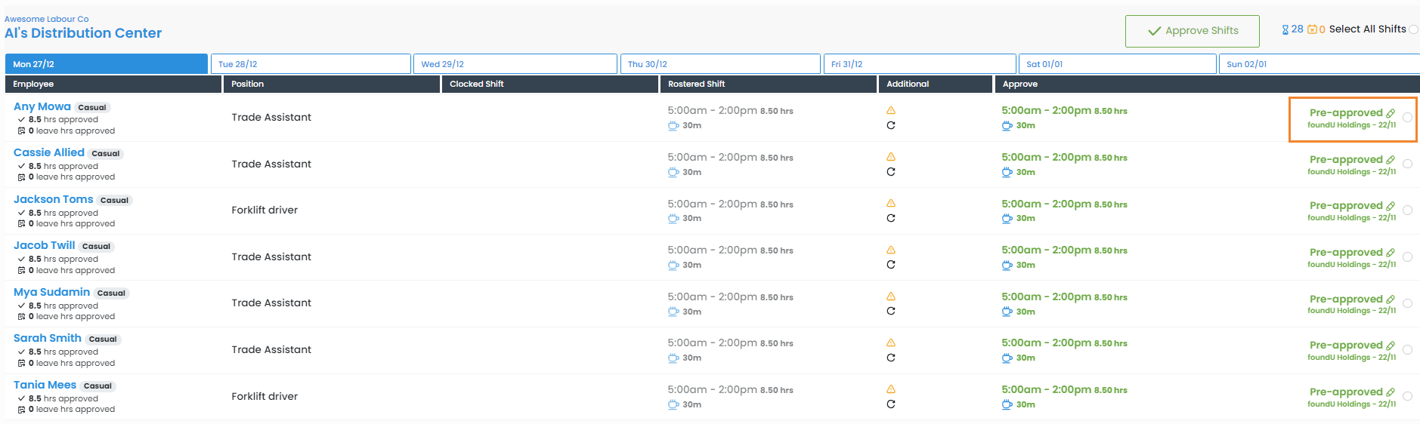Viewport: 1420px width, 424px height.
Task: Click the pencil edit icon for Jackson Toms
Action: tap(1391, 206)
